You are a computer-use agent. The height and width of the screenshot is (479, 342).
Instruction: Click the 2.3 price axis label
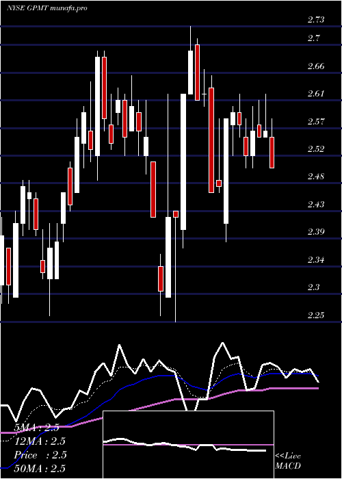[x=313, y=287]
